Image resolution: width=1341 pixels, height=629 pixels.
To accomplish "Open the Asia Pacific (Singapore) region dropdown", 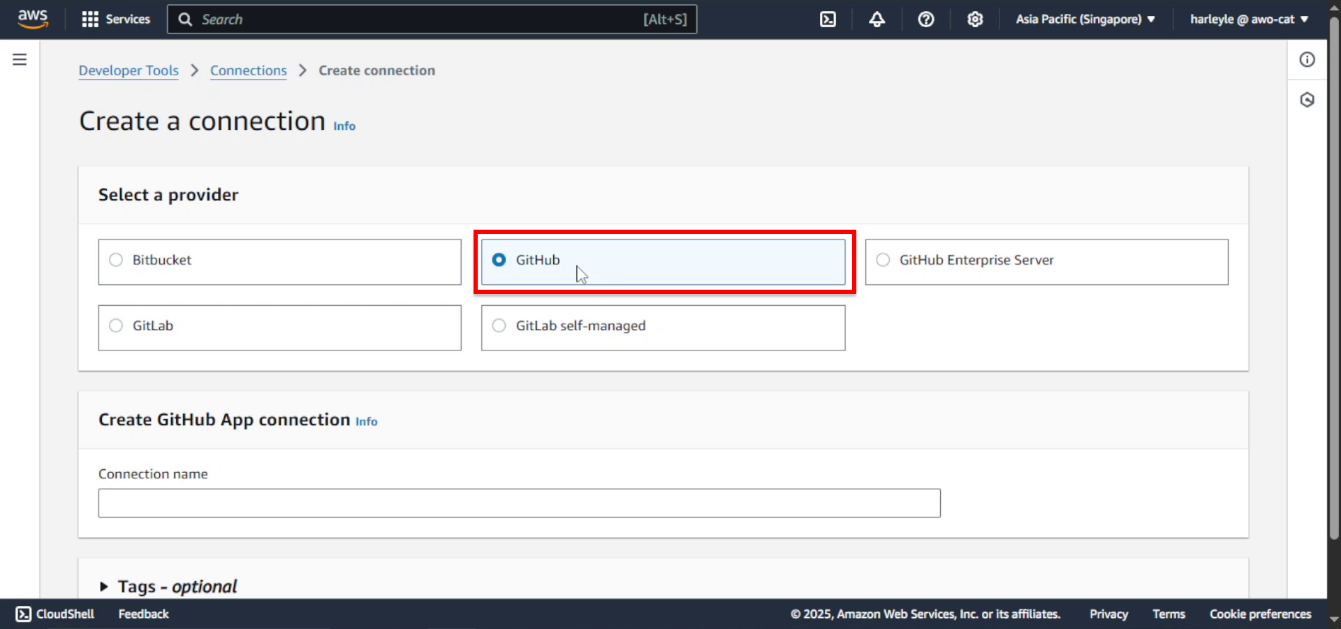I will coord(1085,20).
